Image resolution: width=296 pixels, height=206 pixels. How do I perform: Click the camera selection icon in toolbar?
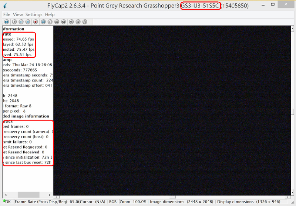coord(6,22)
